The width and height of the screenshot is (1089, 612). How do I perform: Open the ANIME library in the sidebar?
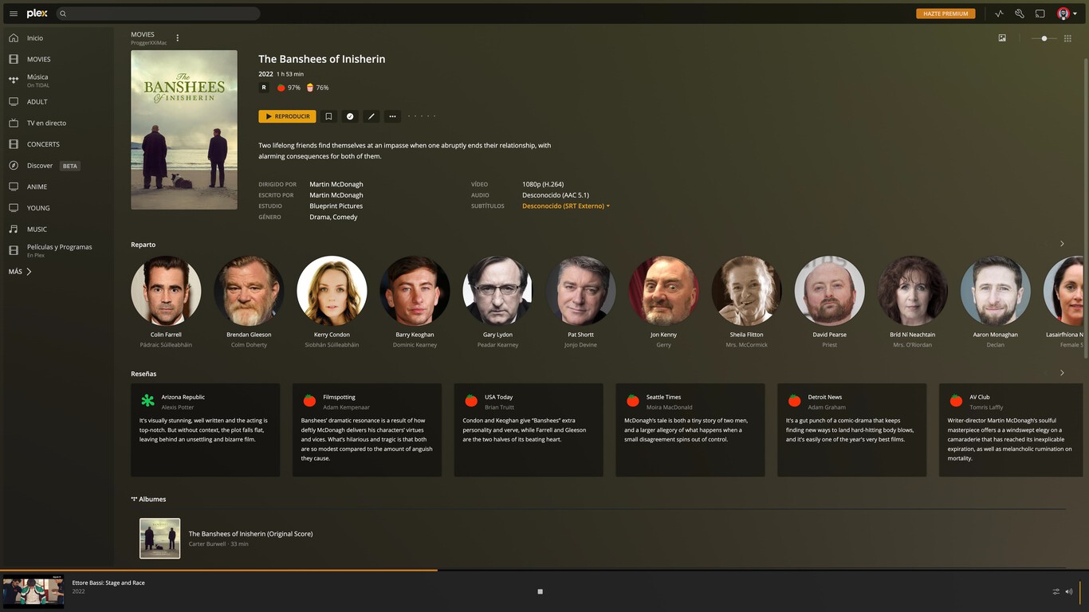35,186
